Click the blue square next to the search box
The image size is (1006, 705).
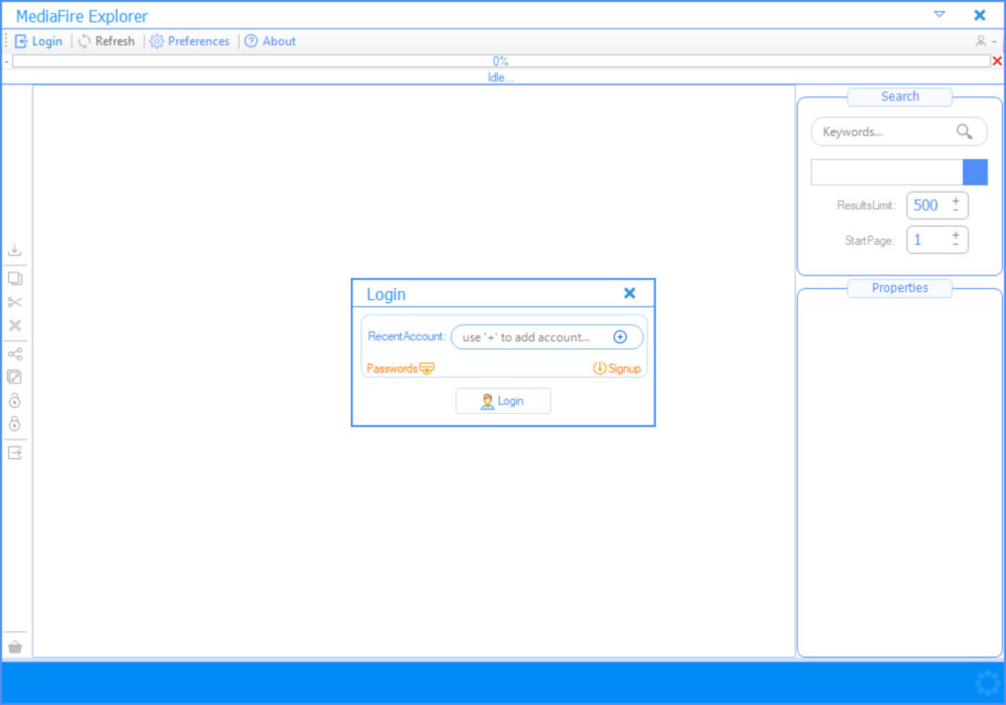975,172
